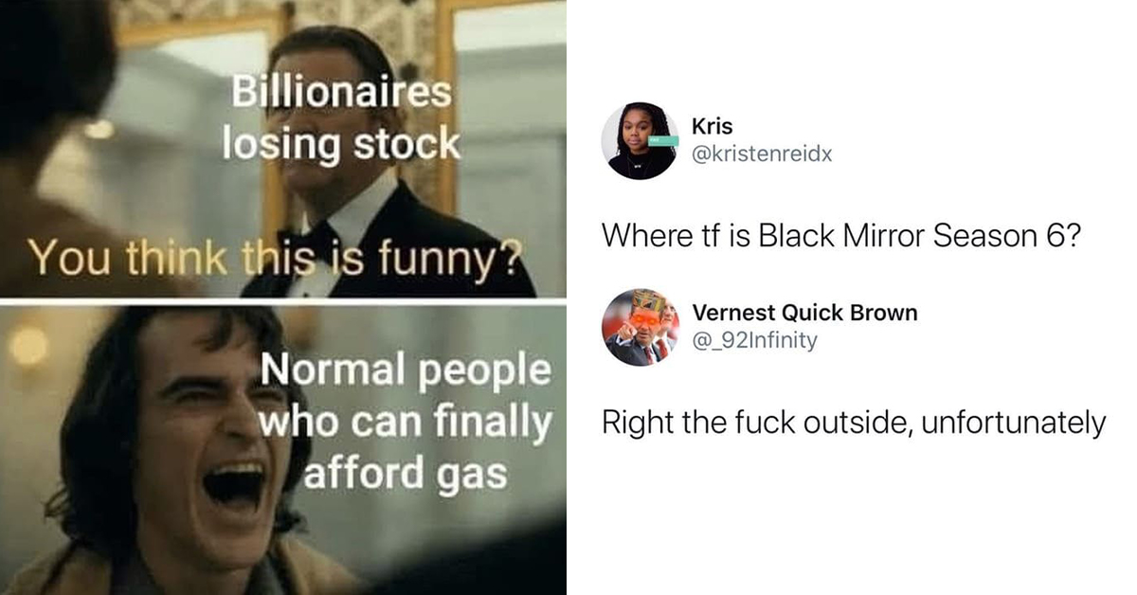1137x595 pixels.
Task: Click the 'Right the fuck outside' reply text
Action: (x=854, y=422)
